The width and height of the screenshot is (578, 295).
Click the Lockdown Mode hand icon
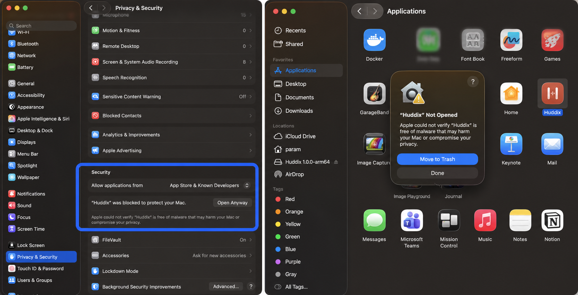pyautogui.click(x=95, y=271)
